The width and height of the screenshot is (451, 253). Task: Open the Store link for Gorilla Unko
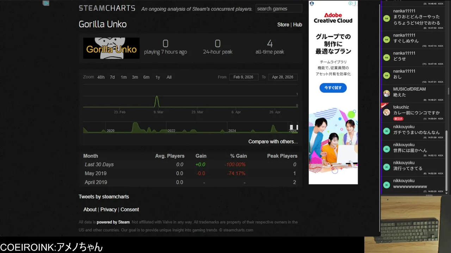point(283,25)
